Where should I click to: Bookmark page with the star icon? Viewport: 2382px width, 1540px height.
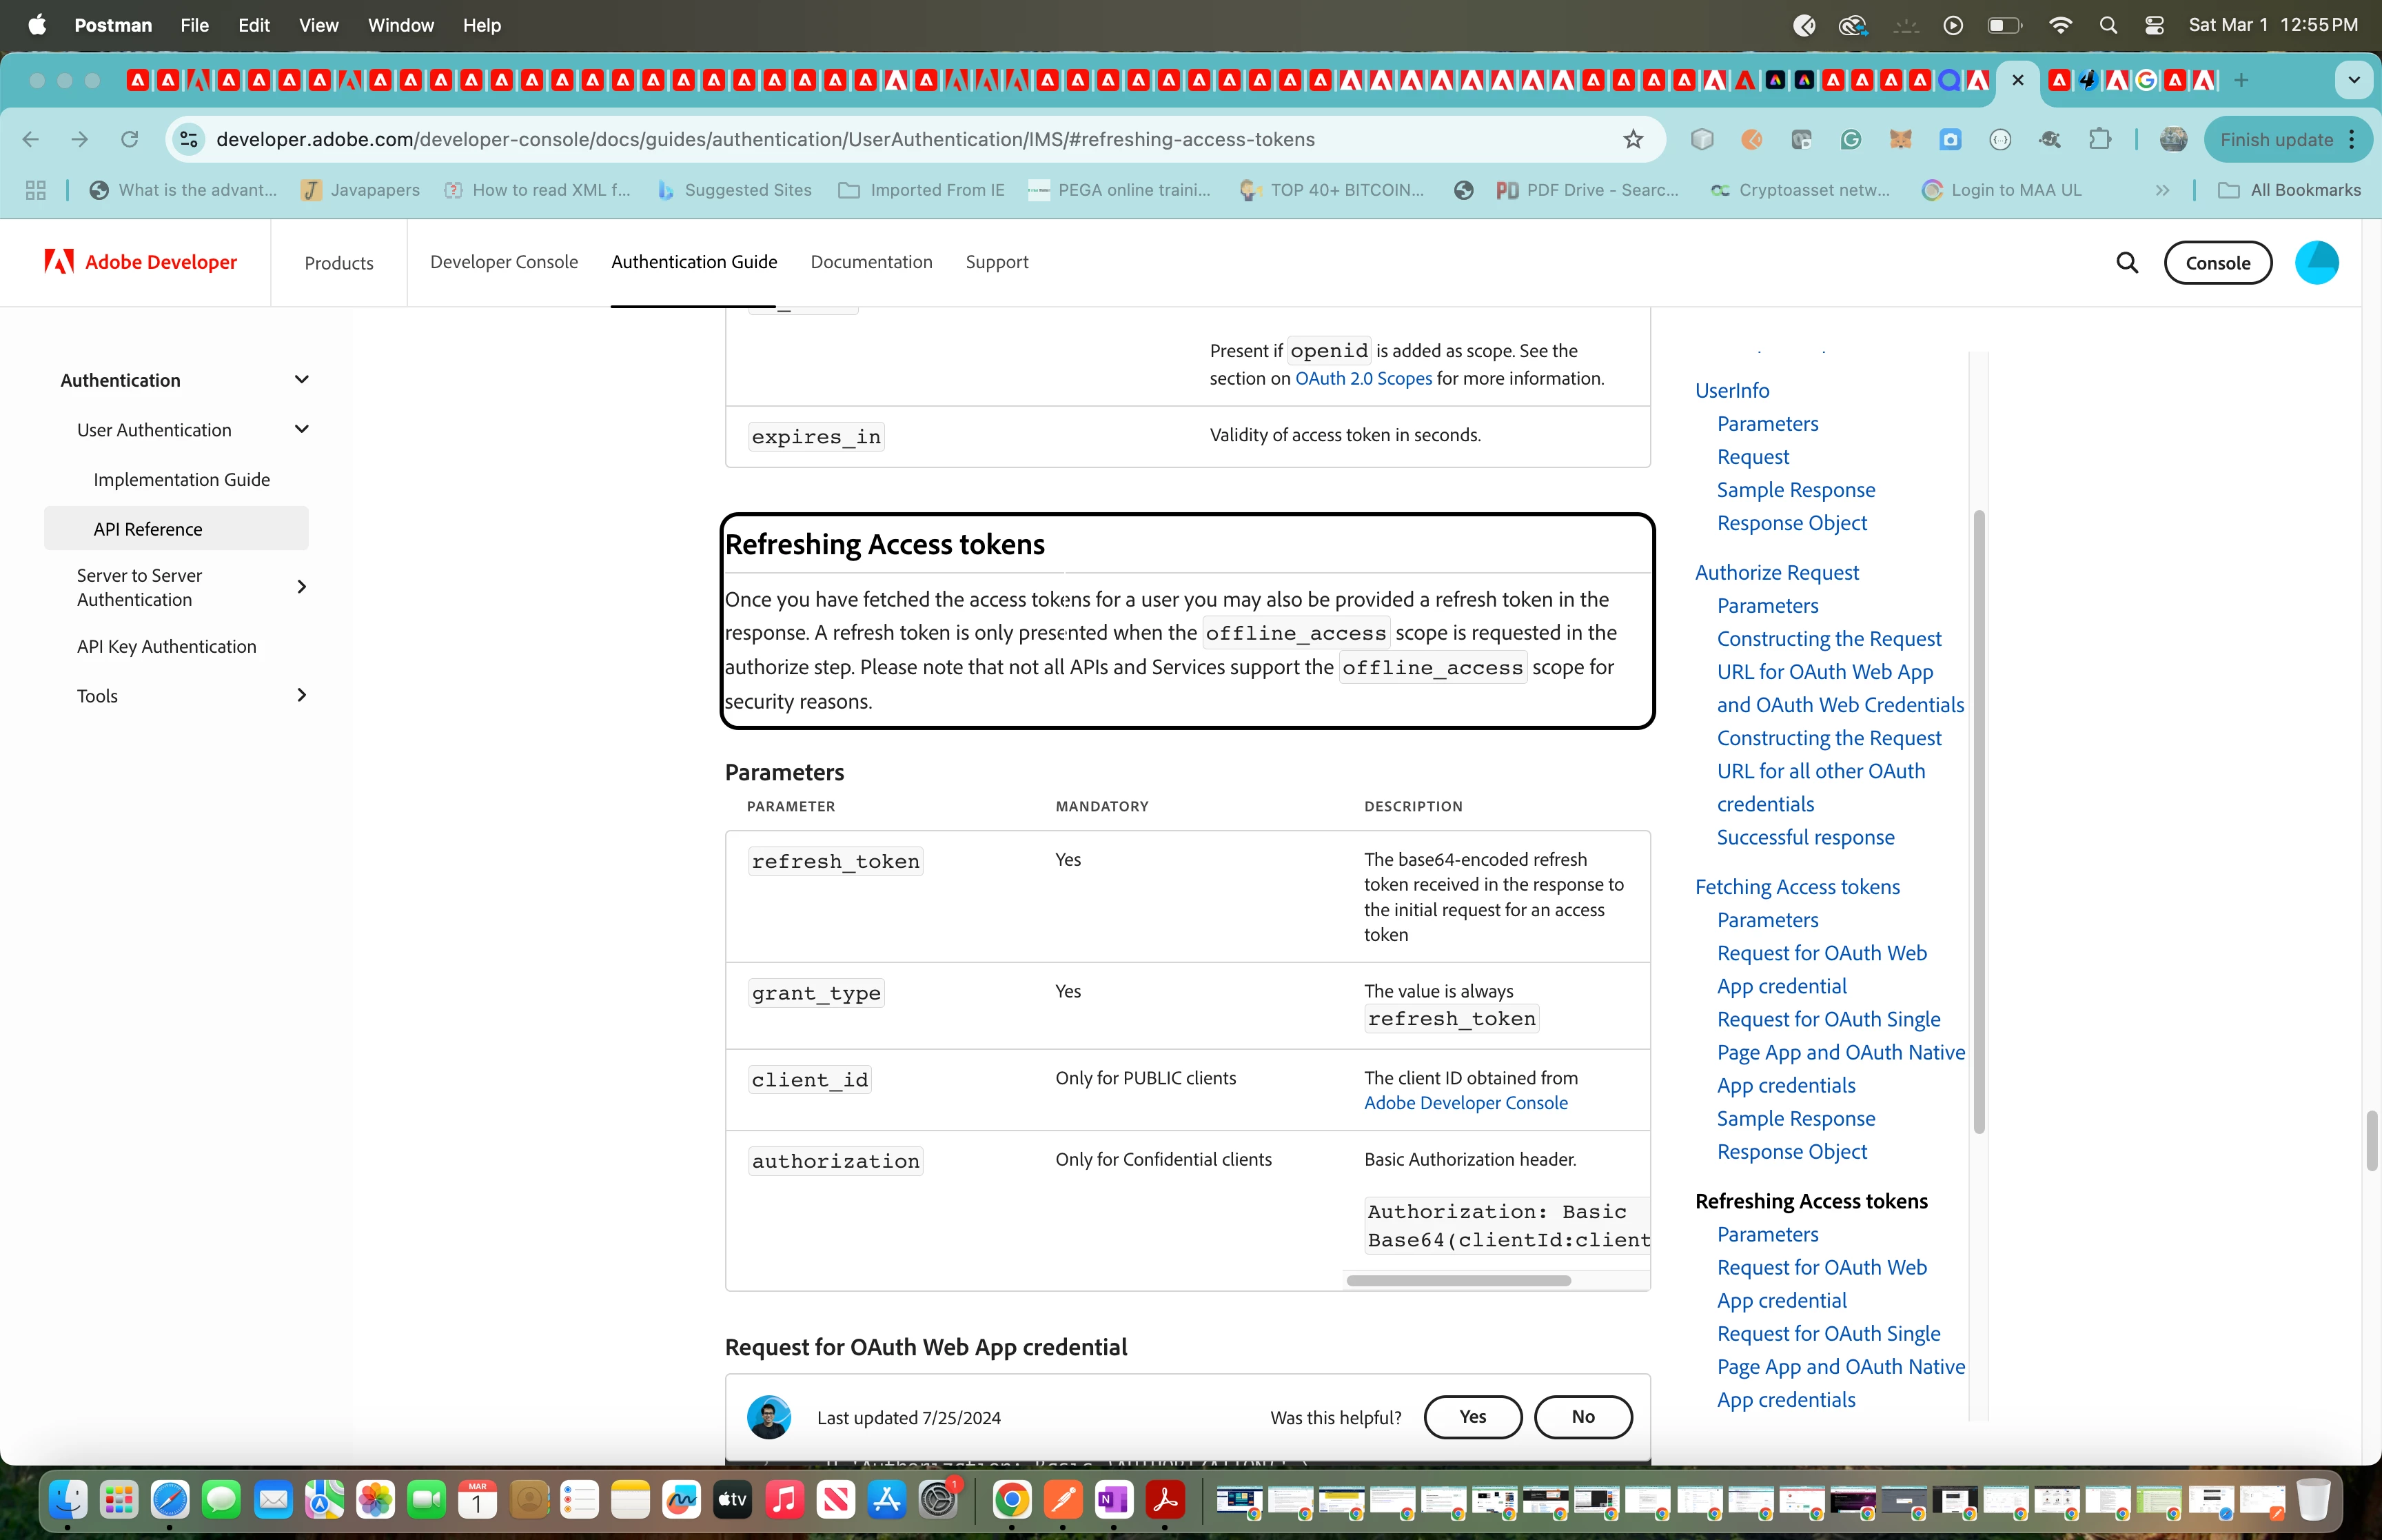[1633, 139]
